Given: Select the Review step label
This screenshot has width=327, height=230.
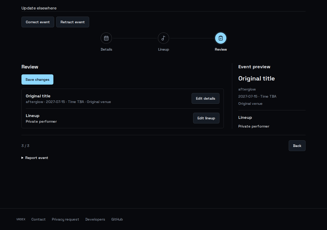Looking at the screenshot, I should point(221,49).
